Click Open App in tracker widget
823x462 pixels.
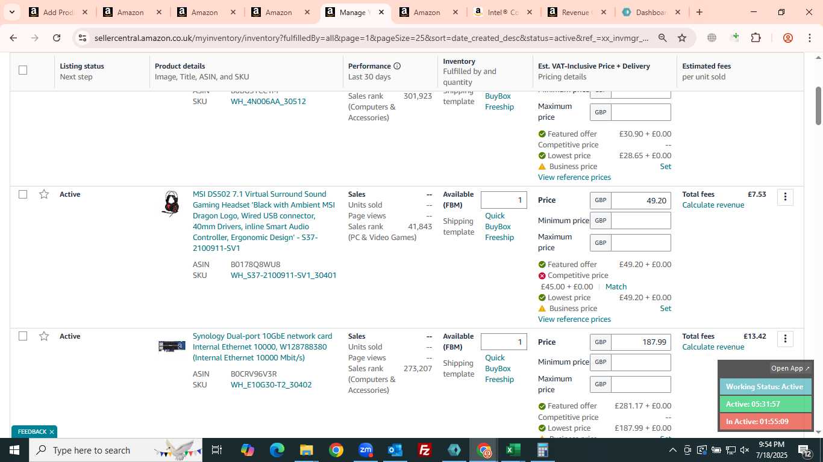point(790,368)
